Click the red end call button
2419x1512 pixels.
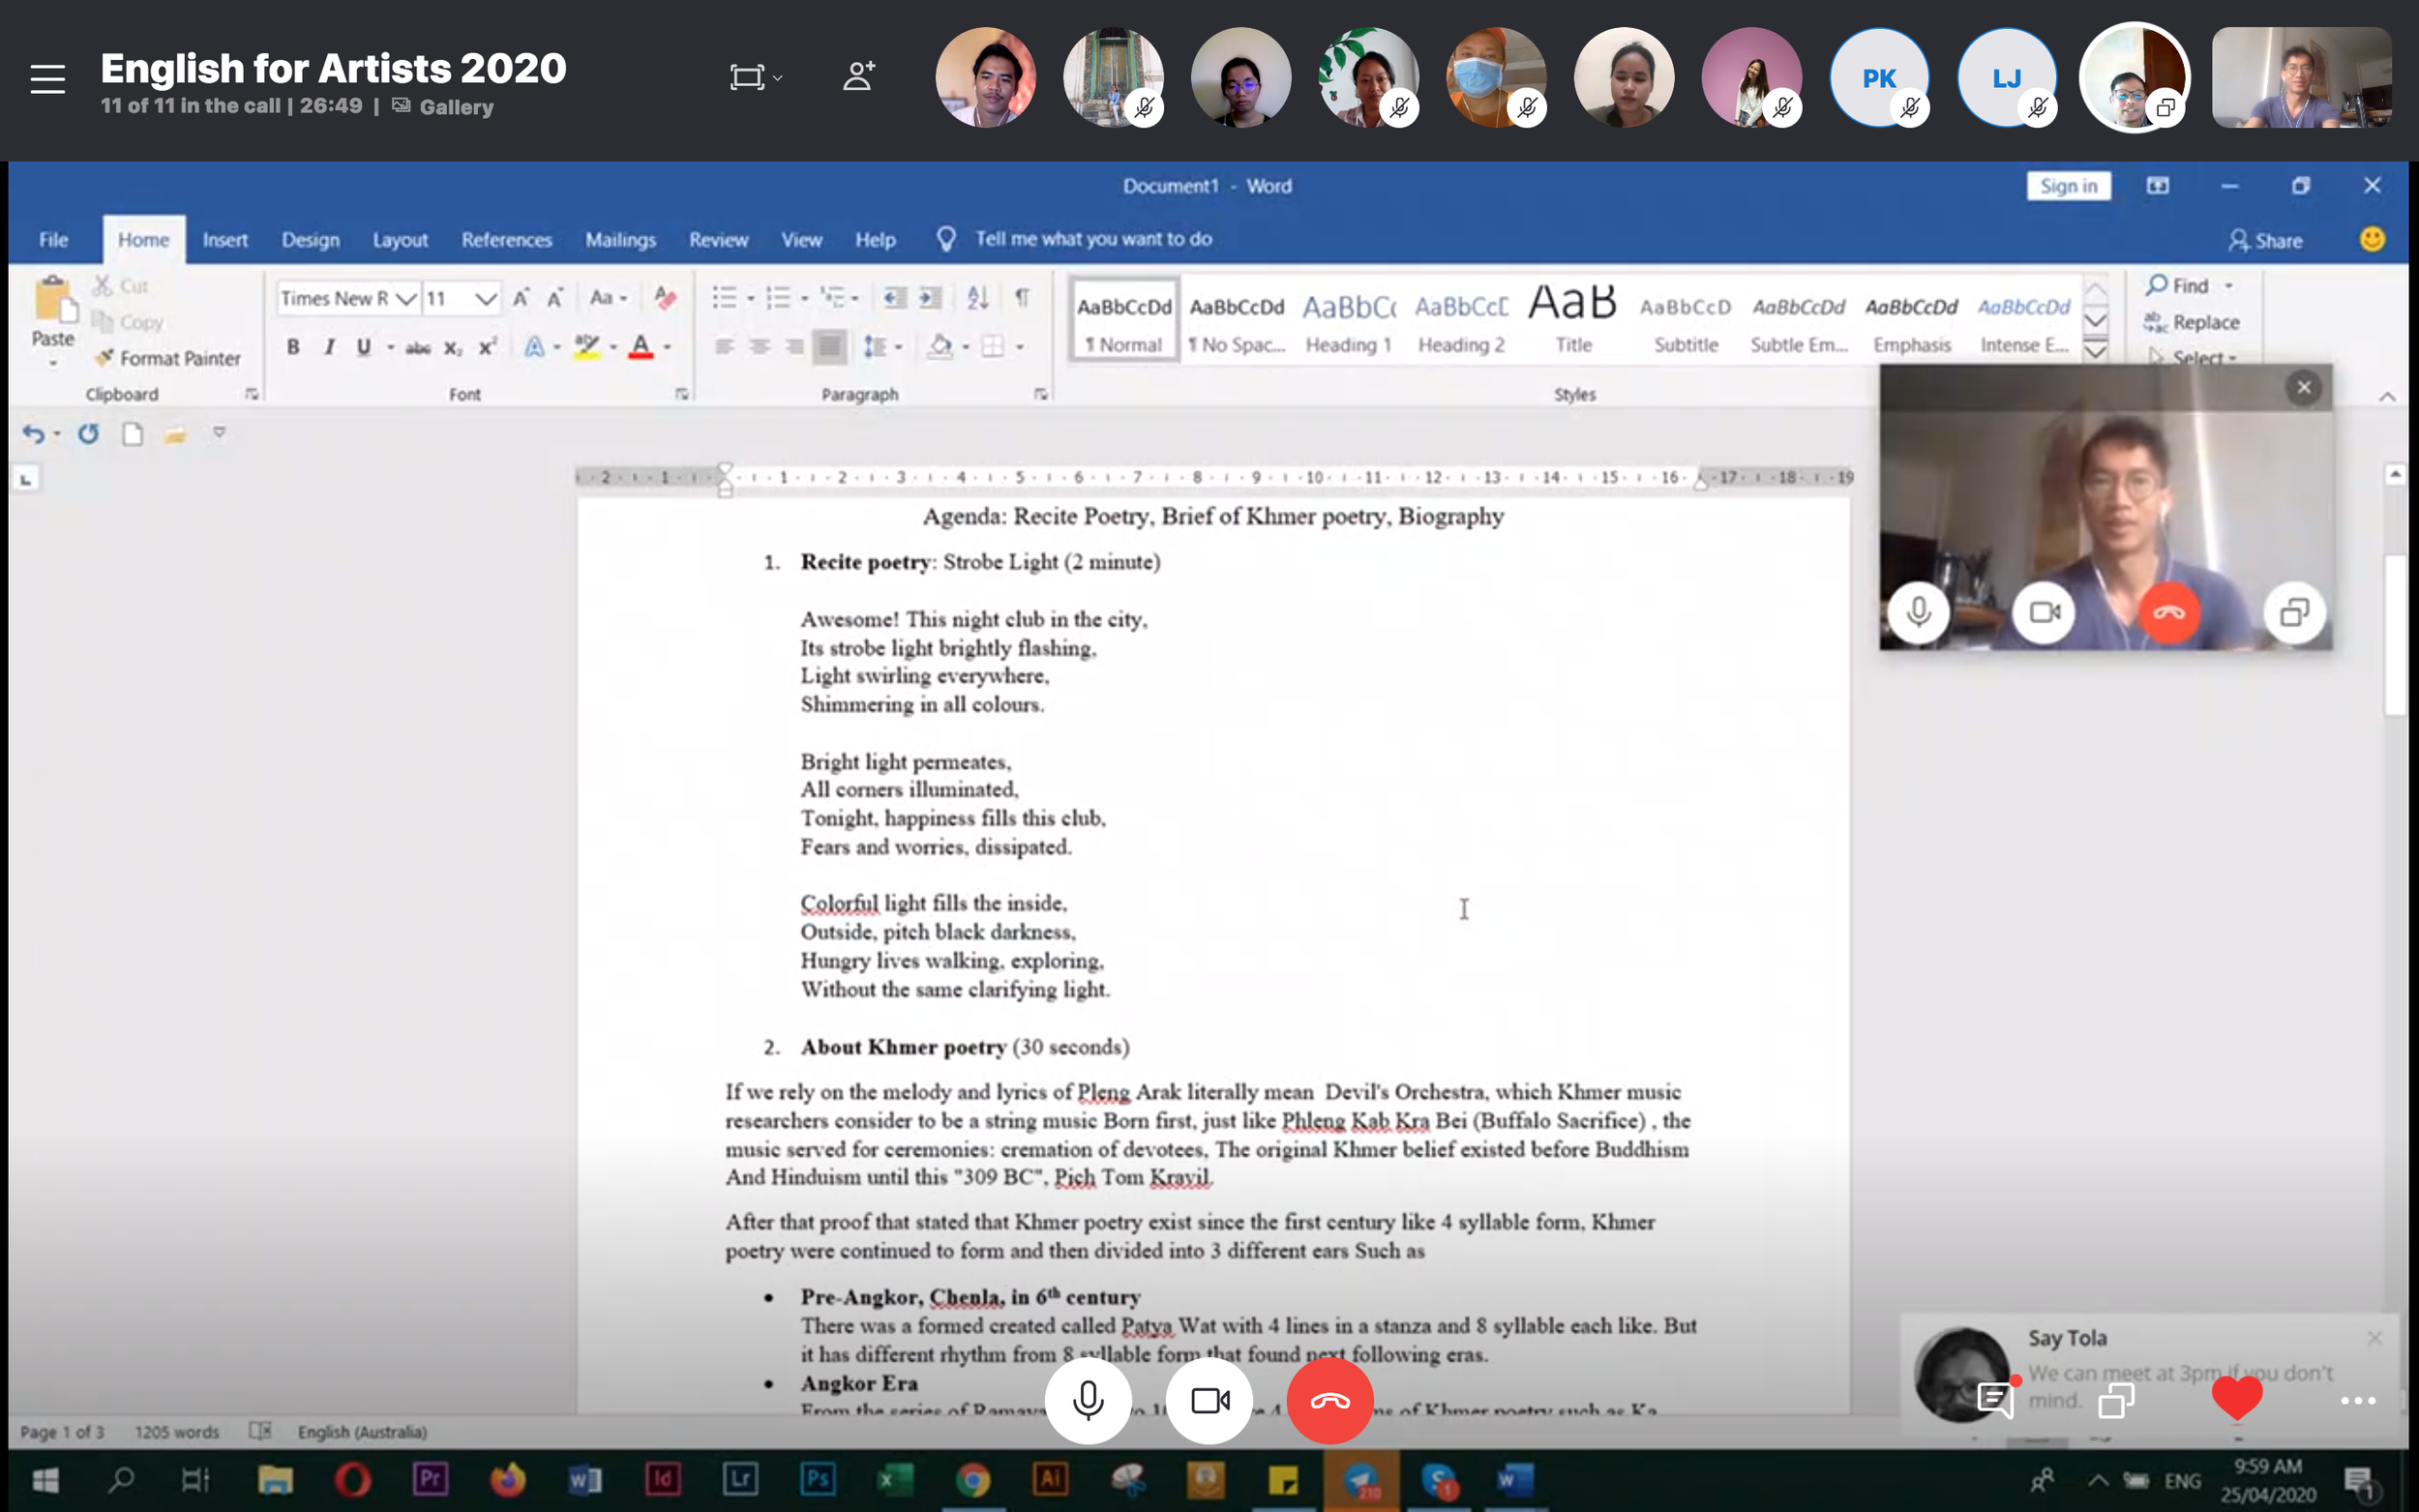pyautogui.click(x=1330, y=1400)
